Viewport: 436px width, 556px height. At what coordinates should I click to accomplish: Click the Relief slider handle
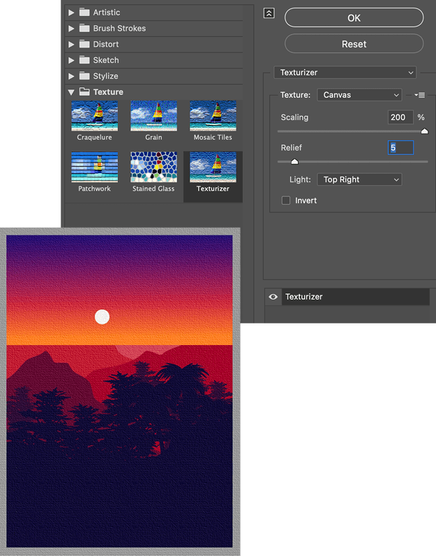294,161
